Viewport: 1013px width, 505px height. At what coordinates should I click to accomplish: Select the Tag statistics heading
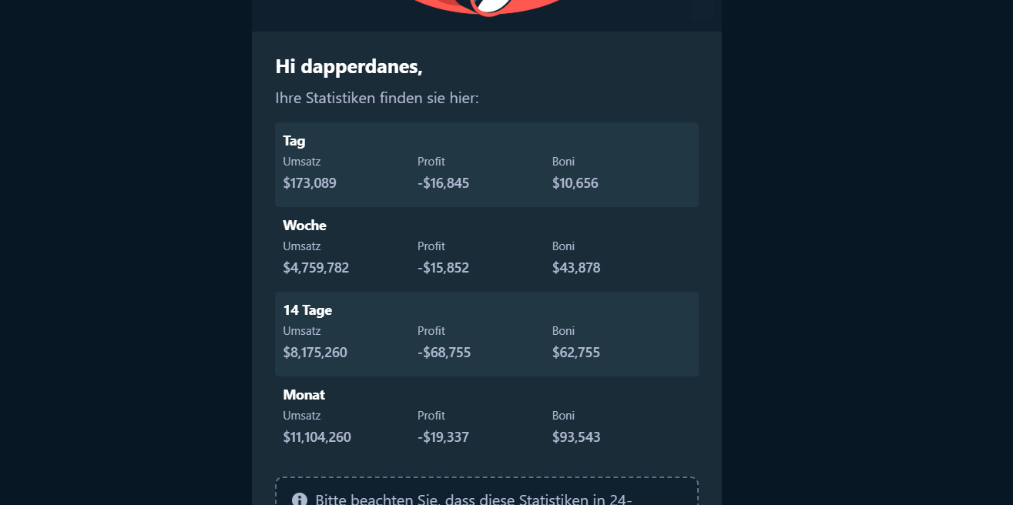(x=294, y=141)
